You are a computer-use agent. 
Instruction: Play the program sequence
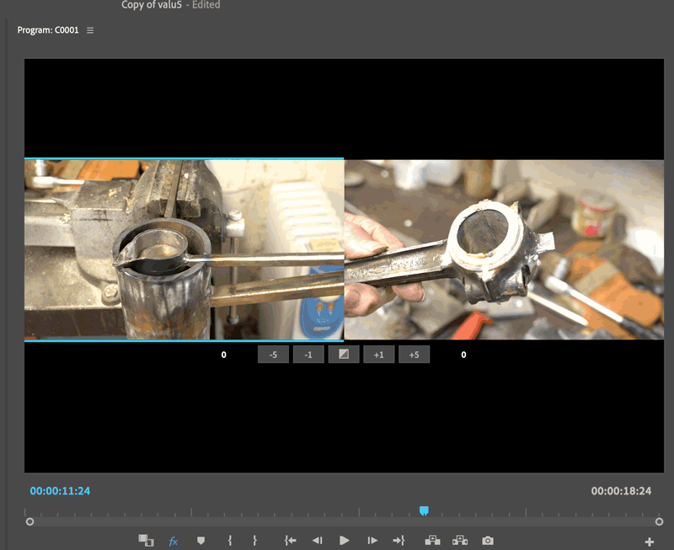[x=345, y=541]
